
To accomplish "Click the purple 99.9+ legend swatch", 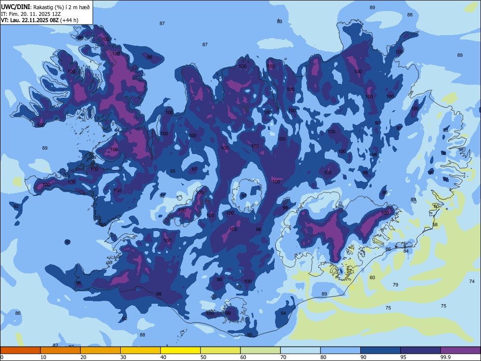I will 460,350.
